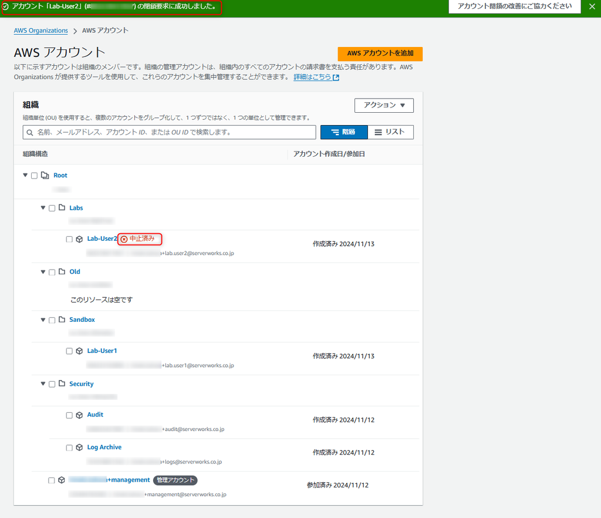Open the Security OU link
The width and height of the screenshot is (601, 518).
(x=81, y=384)
